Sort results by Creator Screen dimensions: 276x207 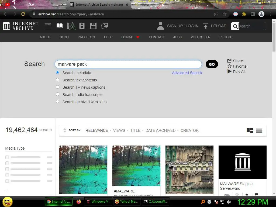[x=189, y=130]
